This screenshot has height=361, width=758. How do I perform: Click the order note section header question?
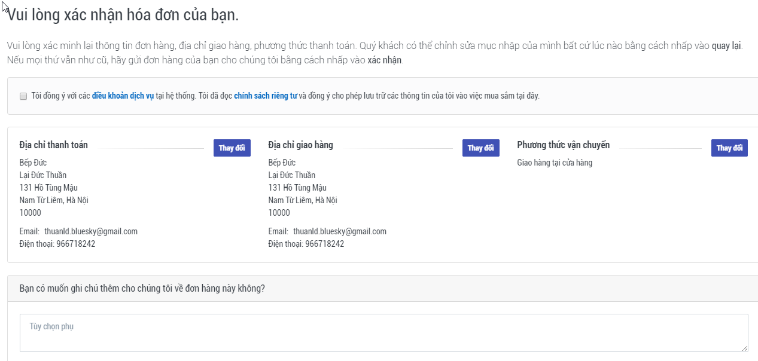point(142,289)
